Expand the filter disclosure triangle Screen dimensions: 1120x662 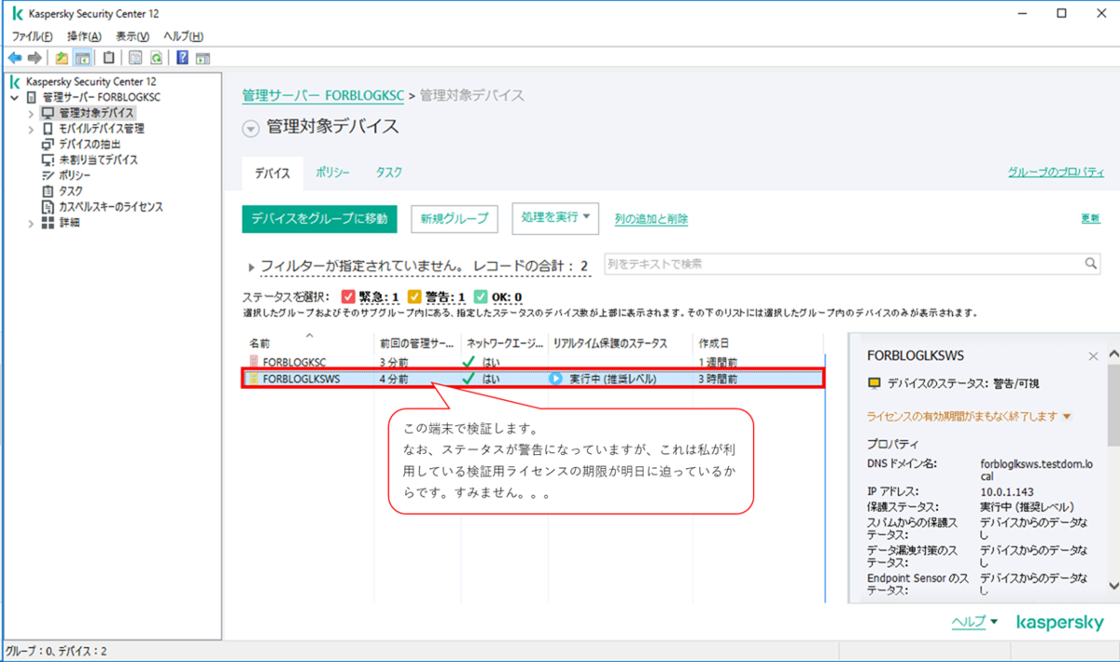(x=251, y=268)
